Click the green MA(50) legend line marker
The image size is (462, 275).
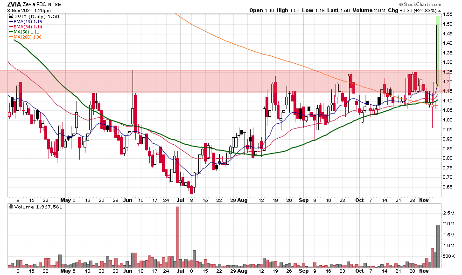(11, 32)
